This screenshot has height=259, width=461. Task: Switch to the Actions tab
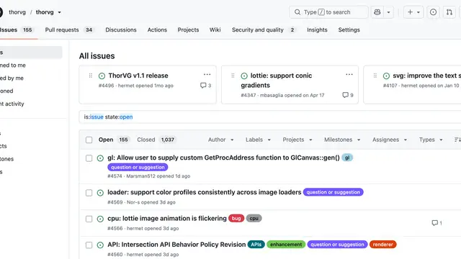157,29
